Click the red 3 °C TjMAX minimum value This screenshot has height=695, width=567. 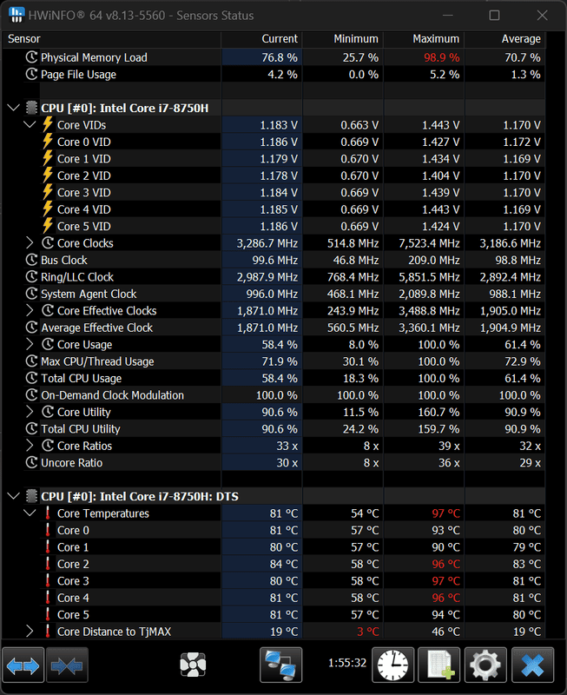click(x=368, y=632)
